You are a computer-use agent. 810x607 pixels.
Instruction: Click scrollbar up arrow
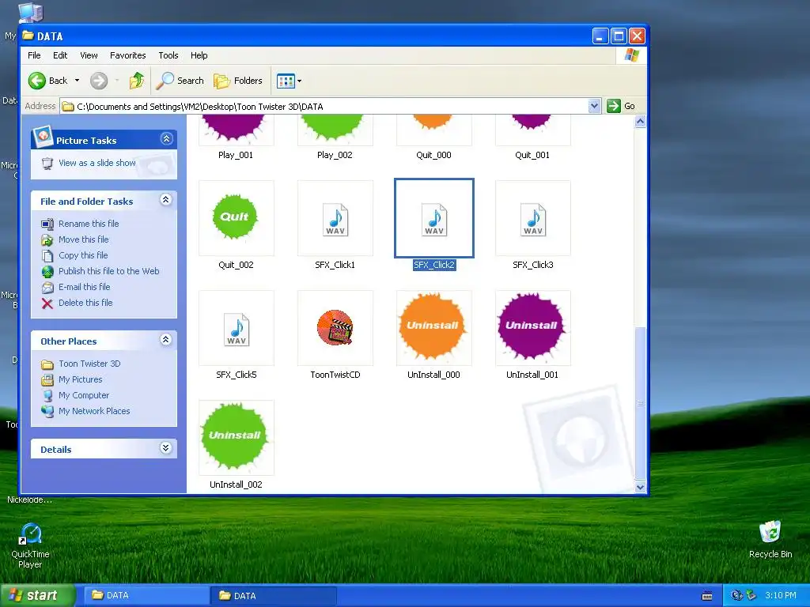[640, 122]
